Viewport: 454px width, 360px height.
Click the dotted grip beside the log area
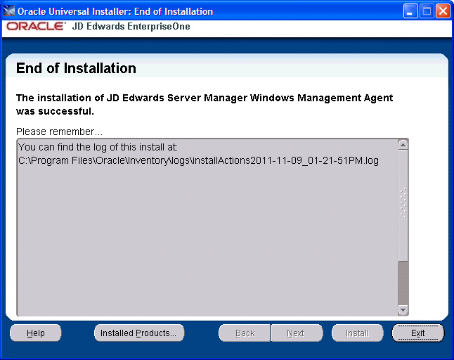(x=403, y=202)
